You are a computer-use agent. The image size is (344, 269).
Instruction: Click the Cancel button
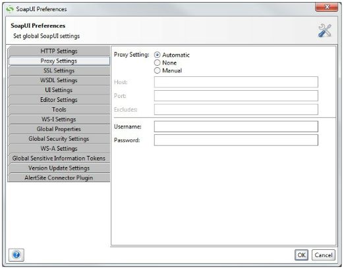[x=324, y=255]
